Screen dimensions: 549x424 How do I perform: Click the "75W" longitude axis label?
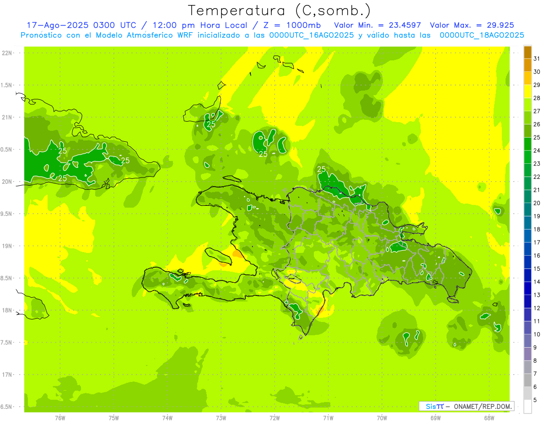tap(113, 418)
